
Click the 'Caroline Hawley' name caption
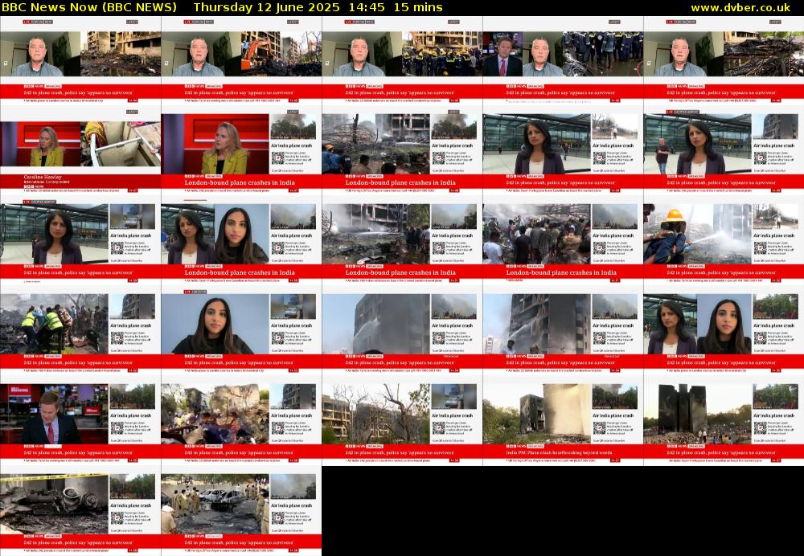coord(43,178)
